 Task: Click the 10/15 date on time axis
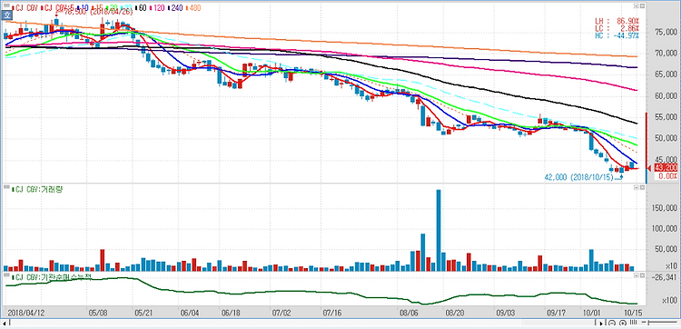pyautogui.click(x=633, y=313)
